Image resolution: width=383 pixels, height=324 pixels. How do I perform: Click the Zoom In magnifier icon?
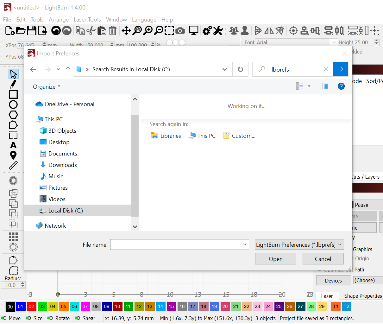coord(148,30)
